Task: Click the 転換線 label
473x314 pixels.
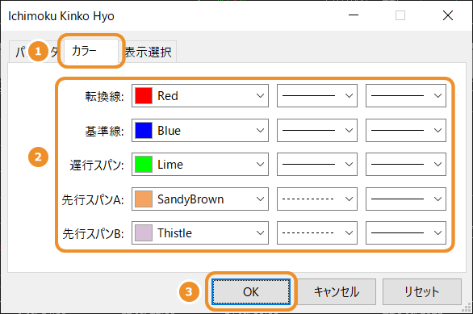Action: point(104,96)
